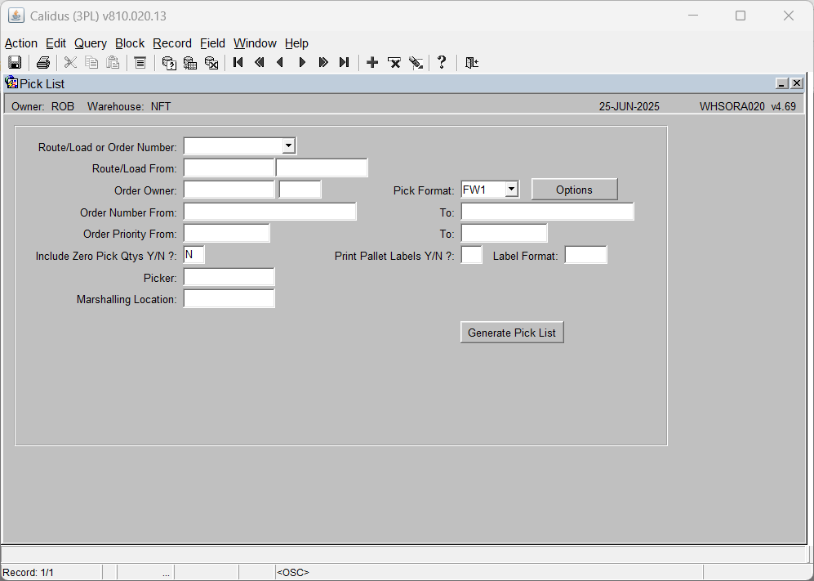
Task: Click the Execute Query database icon
Action: 190,63
